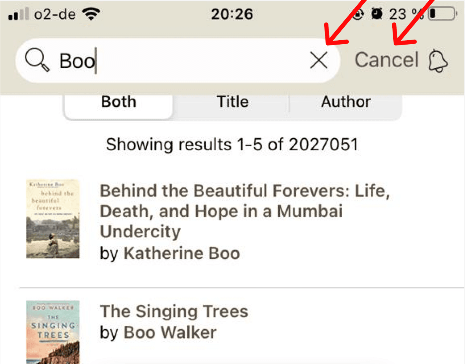Screen dimensions: 465x364
Task: Tap the rotation lock status icon
Action: [358, 14]
